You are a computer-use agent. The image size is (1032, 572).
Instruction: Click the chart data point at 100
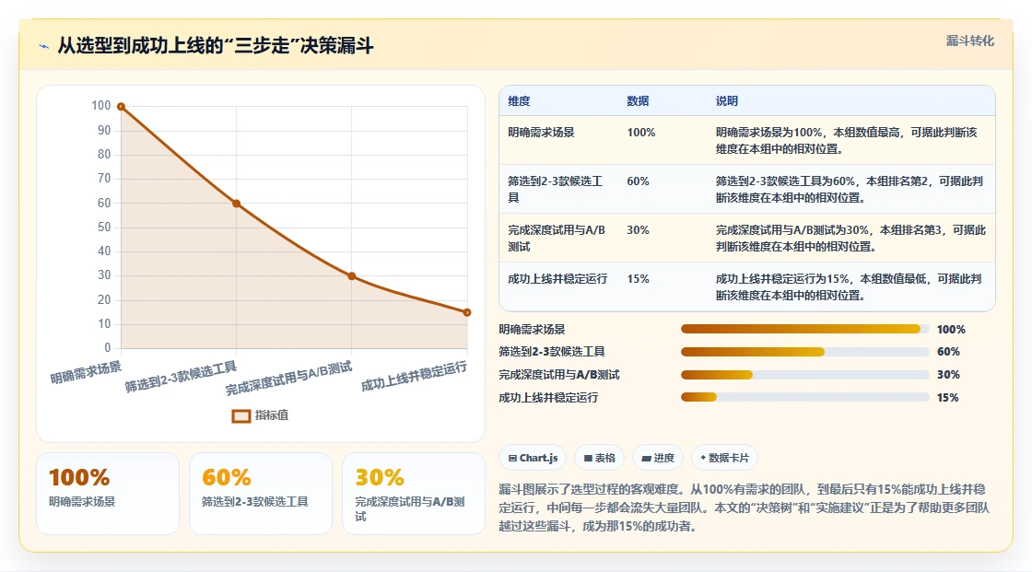[121, 107]
